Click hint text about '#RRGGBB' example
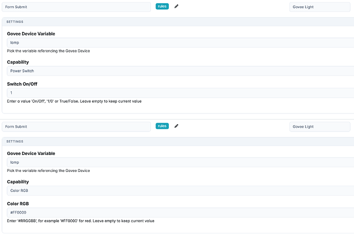The width and height of the screenshot is (354, 234). 81,221
